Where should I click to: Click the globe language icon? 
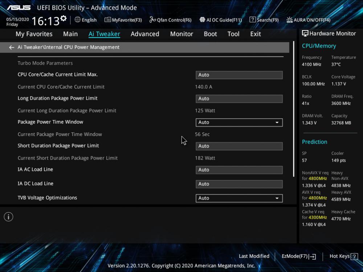78,20
